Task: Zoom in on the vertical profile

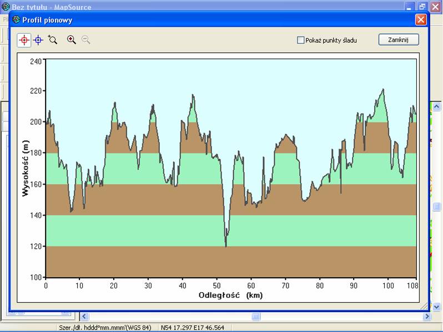Action: pyautogui.click(x=72, y=40)
